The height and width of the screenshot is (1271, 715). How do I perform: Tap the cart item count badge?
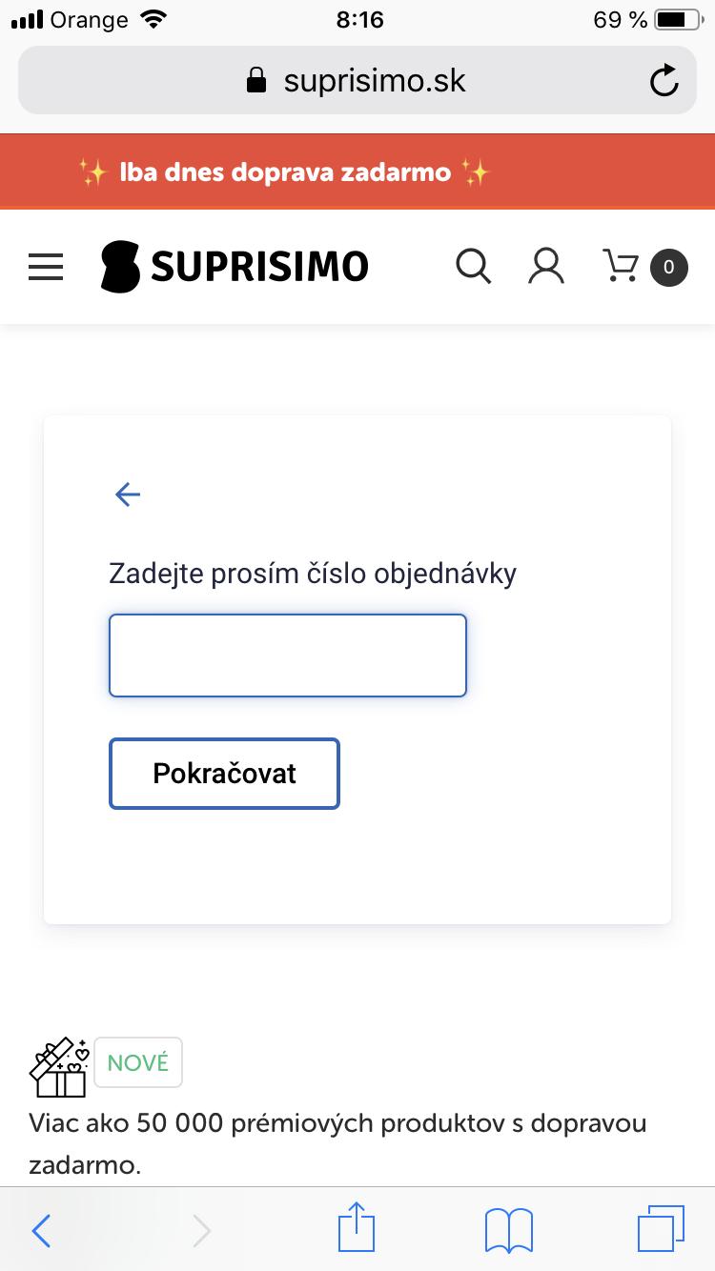coord(668,267)
